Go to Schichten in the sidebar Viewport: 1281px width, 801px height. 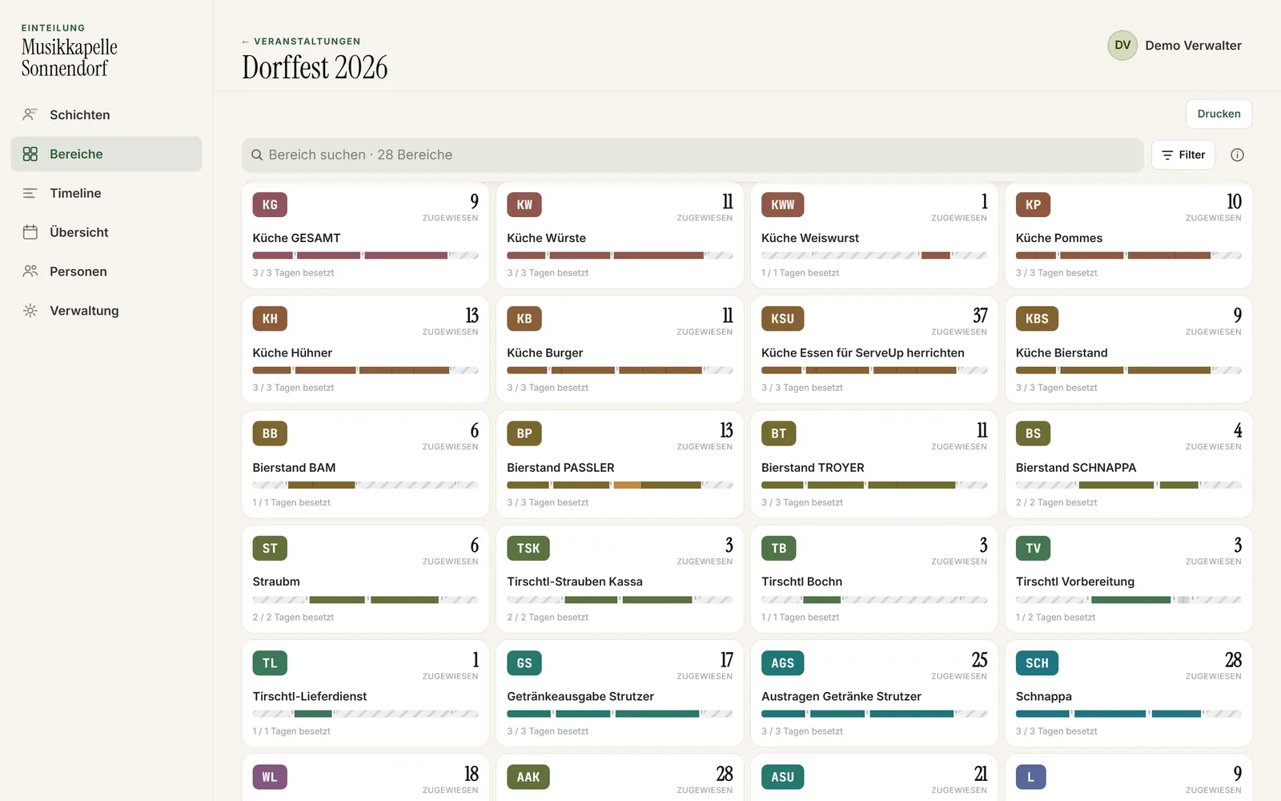106,115
